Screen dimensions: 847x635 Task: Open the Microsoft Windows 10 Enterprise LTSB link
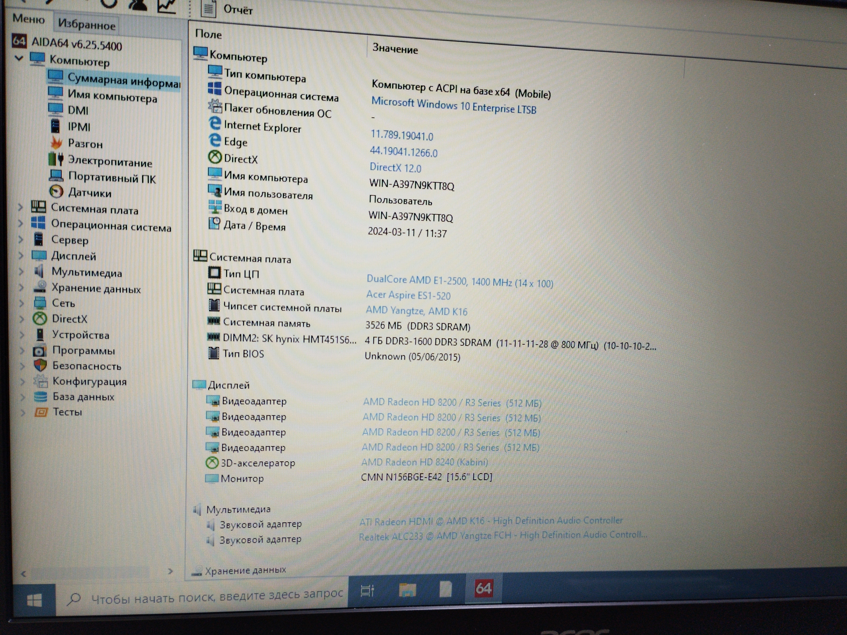pos(453,106)
